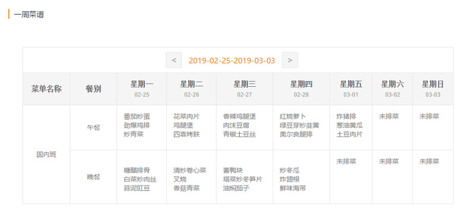This screenshot has width=474, height=220.
Task: Click the 03-02 date under 星期六
Action: tap(393, 95)
